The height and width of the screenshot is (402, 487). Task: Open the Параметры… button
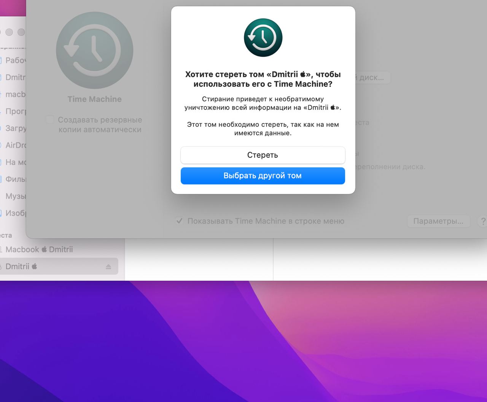point(438,221)
